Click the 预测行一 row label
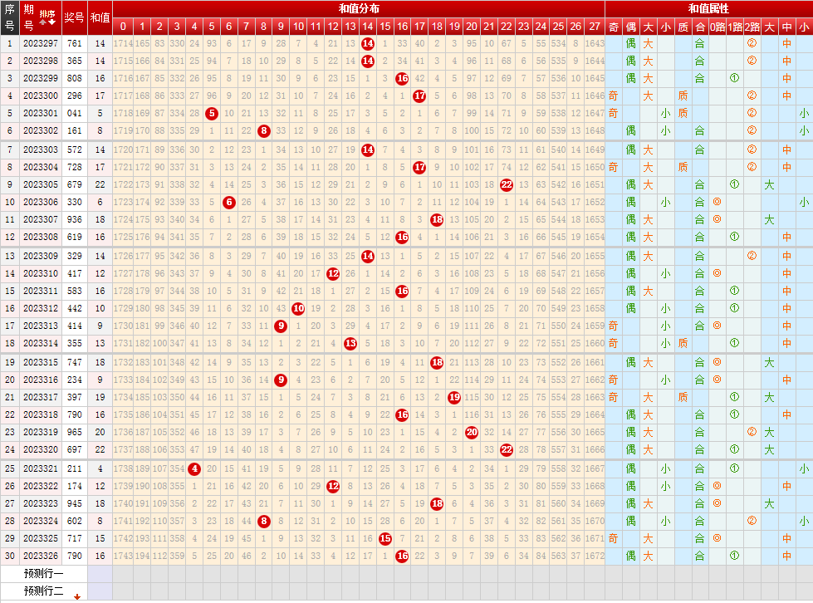 pos(43,574)
